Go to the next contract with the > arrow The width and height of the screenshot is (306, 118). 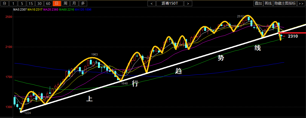188,4
